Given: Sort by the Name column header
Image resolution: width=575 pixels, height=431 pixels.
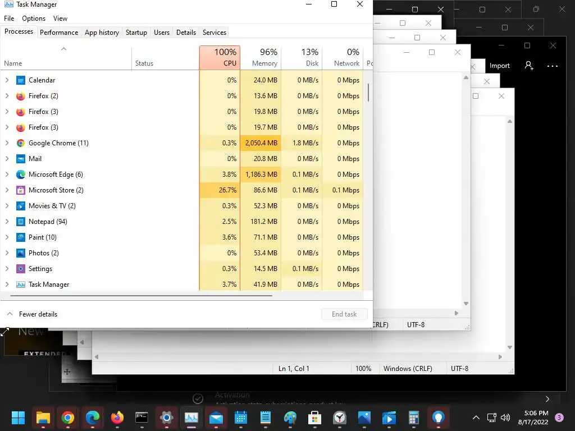Looking at the screenshot, I should [66, 58].
